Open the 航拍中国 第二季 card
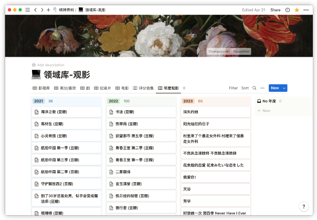Viewport: 317px width, 220px height. tap(67, 172)
